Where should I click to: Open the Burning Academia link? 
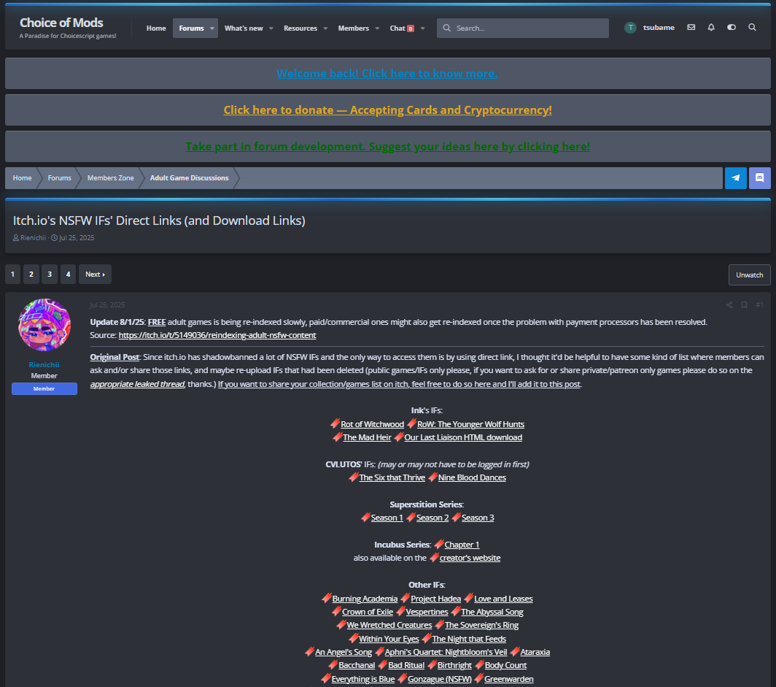(x=365, y=599)
